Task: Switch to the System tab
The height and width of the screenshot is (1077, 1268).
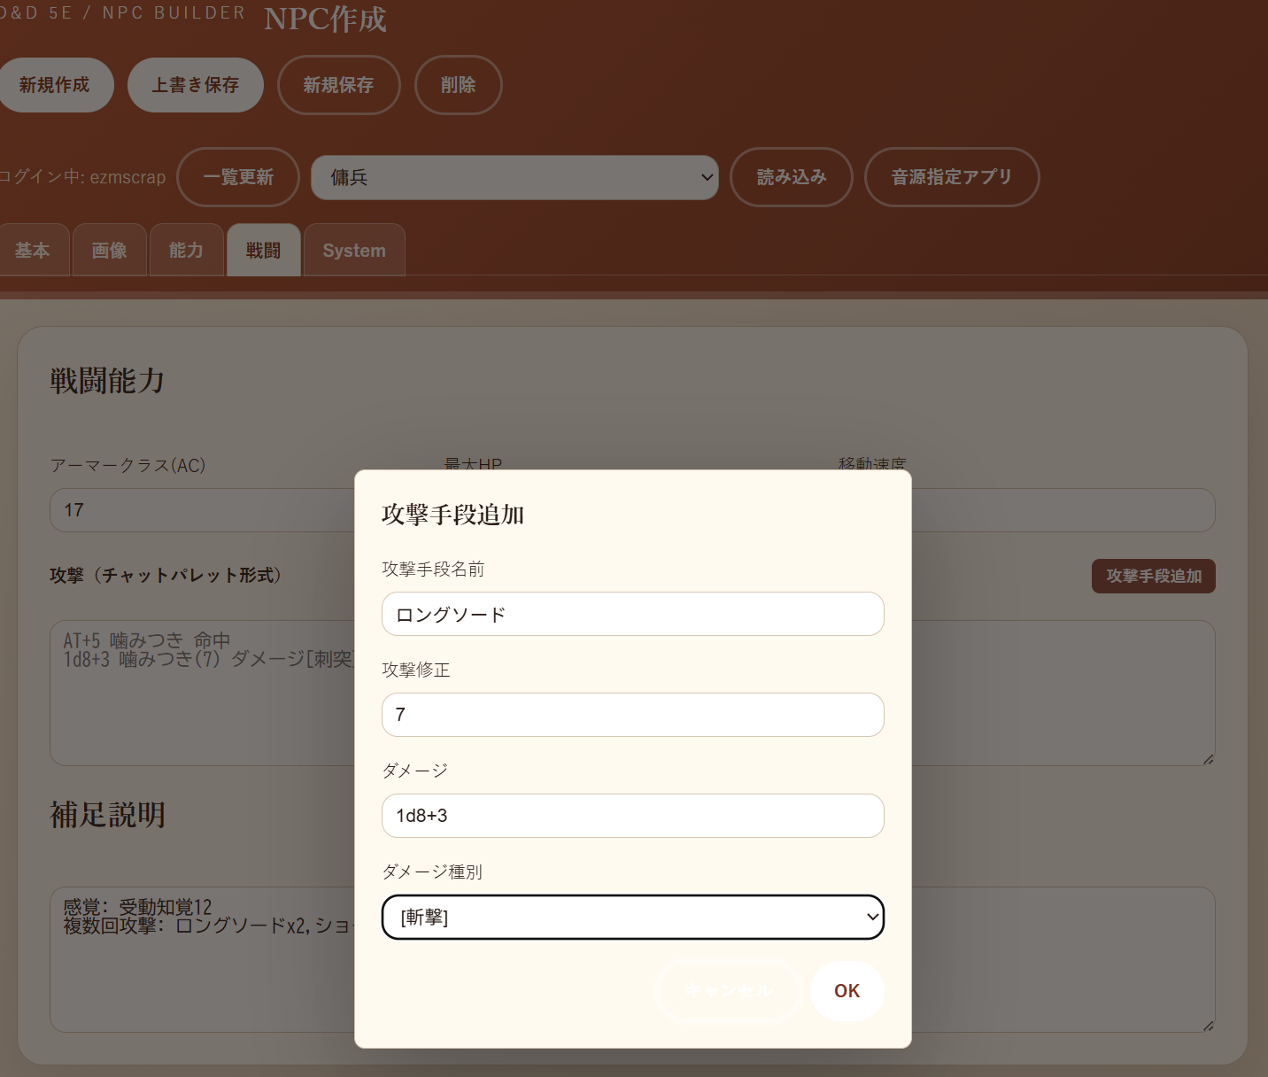Action: click(x=354, y=251)
